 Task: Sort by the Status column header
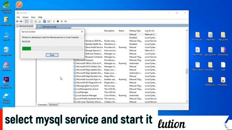coord(121,31)
